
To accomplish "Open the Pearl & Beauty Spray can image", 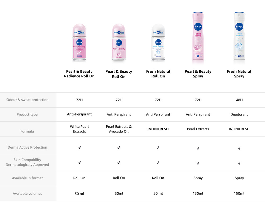I will 198,38.
